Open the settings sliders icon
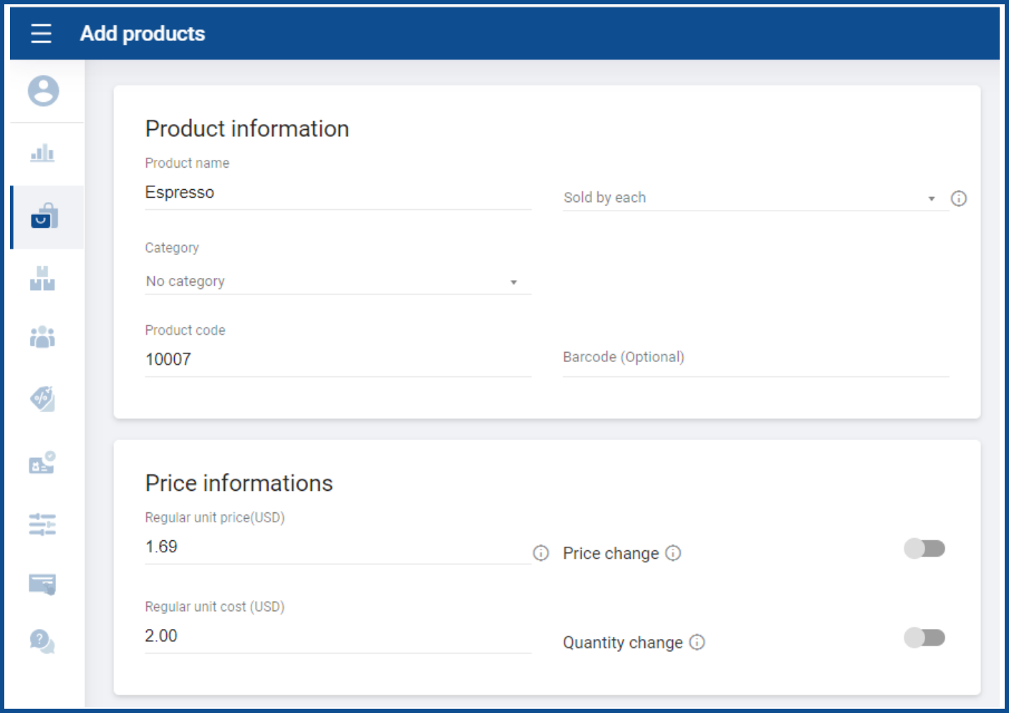 point(42,524)
